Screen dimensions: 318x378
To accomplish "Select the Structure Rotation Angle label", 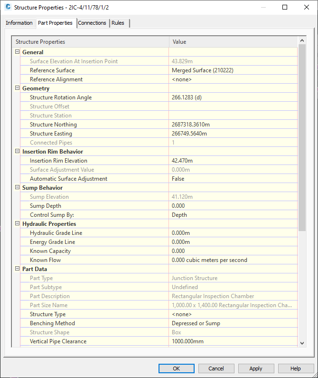I will (61, 97).
